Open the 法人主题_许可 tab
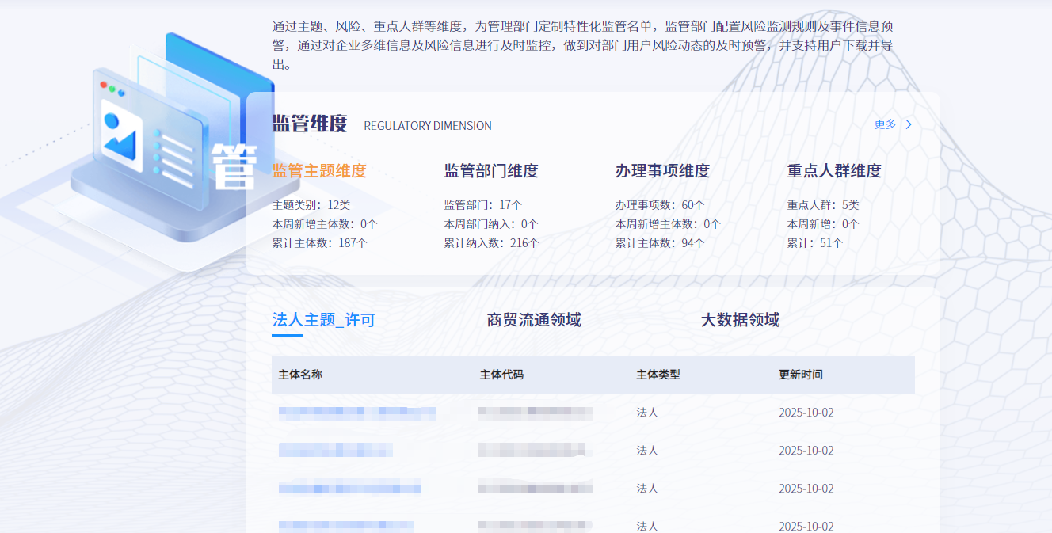 tap(323, 320)
